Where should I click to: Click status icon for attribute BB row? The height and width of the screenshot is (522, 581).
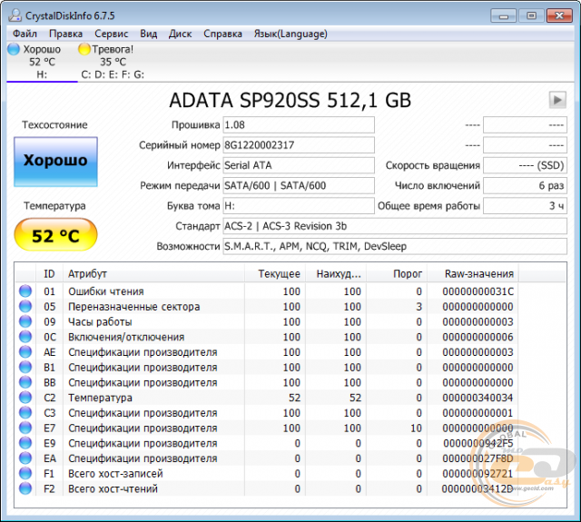point(25,382)
